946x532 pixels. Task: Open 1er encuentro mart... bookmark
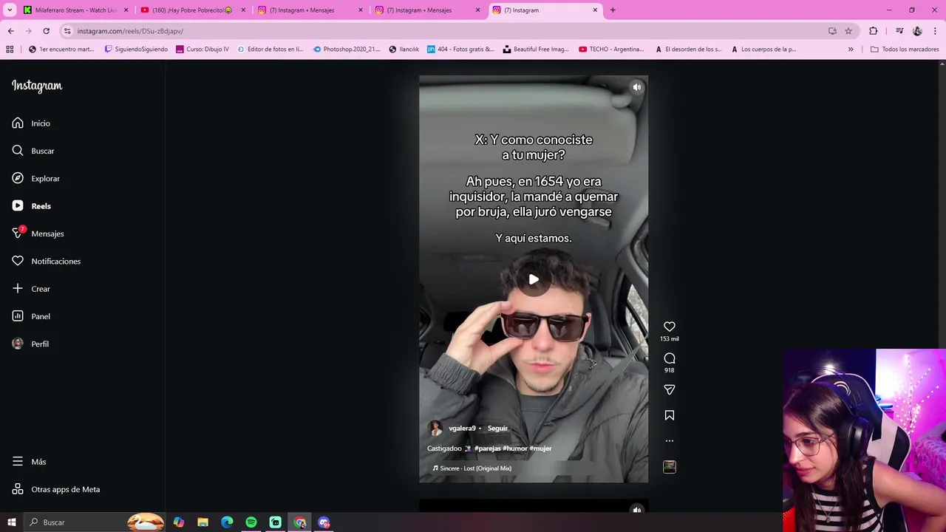(61, 50)
